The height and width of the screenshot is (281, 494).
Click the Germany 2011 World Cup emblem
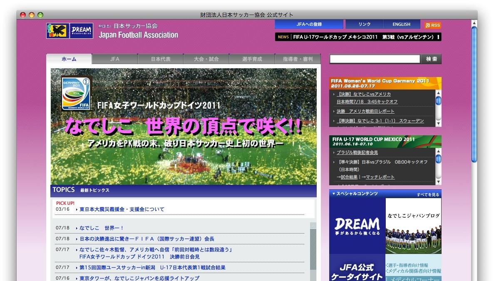76,94
